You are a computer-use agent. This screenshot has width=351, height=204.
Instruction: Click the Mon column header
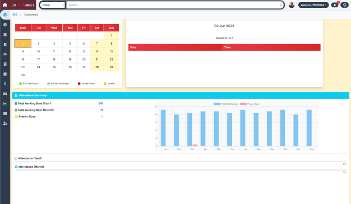tap(23, 28)
